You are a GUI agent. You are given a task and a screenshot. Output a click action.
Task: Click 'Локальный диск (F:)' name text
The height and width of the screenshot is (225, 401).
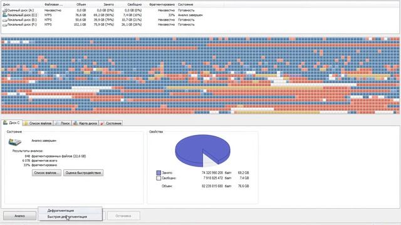tap(22, 25)
